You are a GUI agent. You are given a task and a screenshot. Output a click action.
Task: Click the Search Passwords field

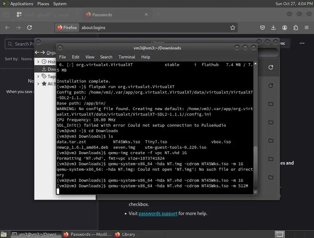(x=20, y=44)
